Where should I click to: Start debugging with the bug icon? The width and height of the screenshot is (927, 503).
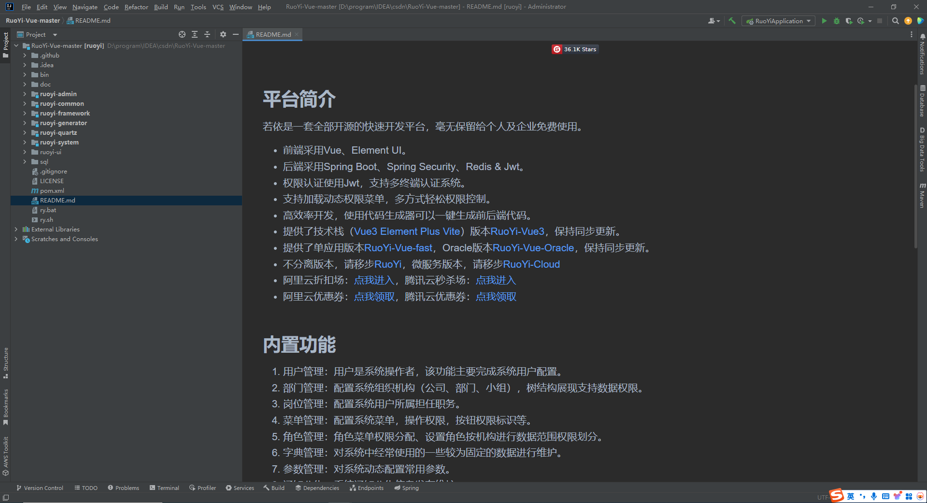tap(837, 21)
